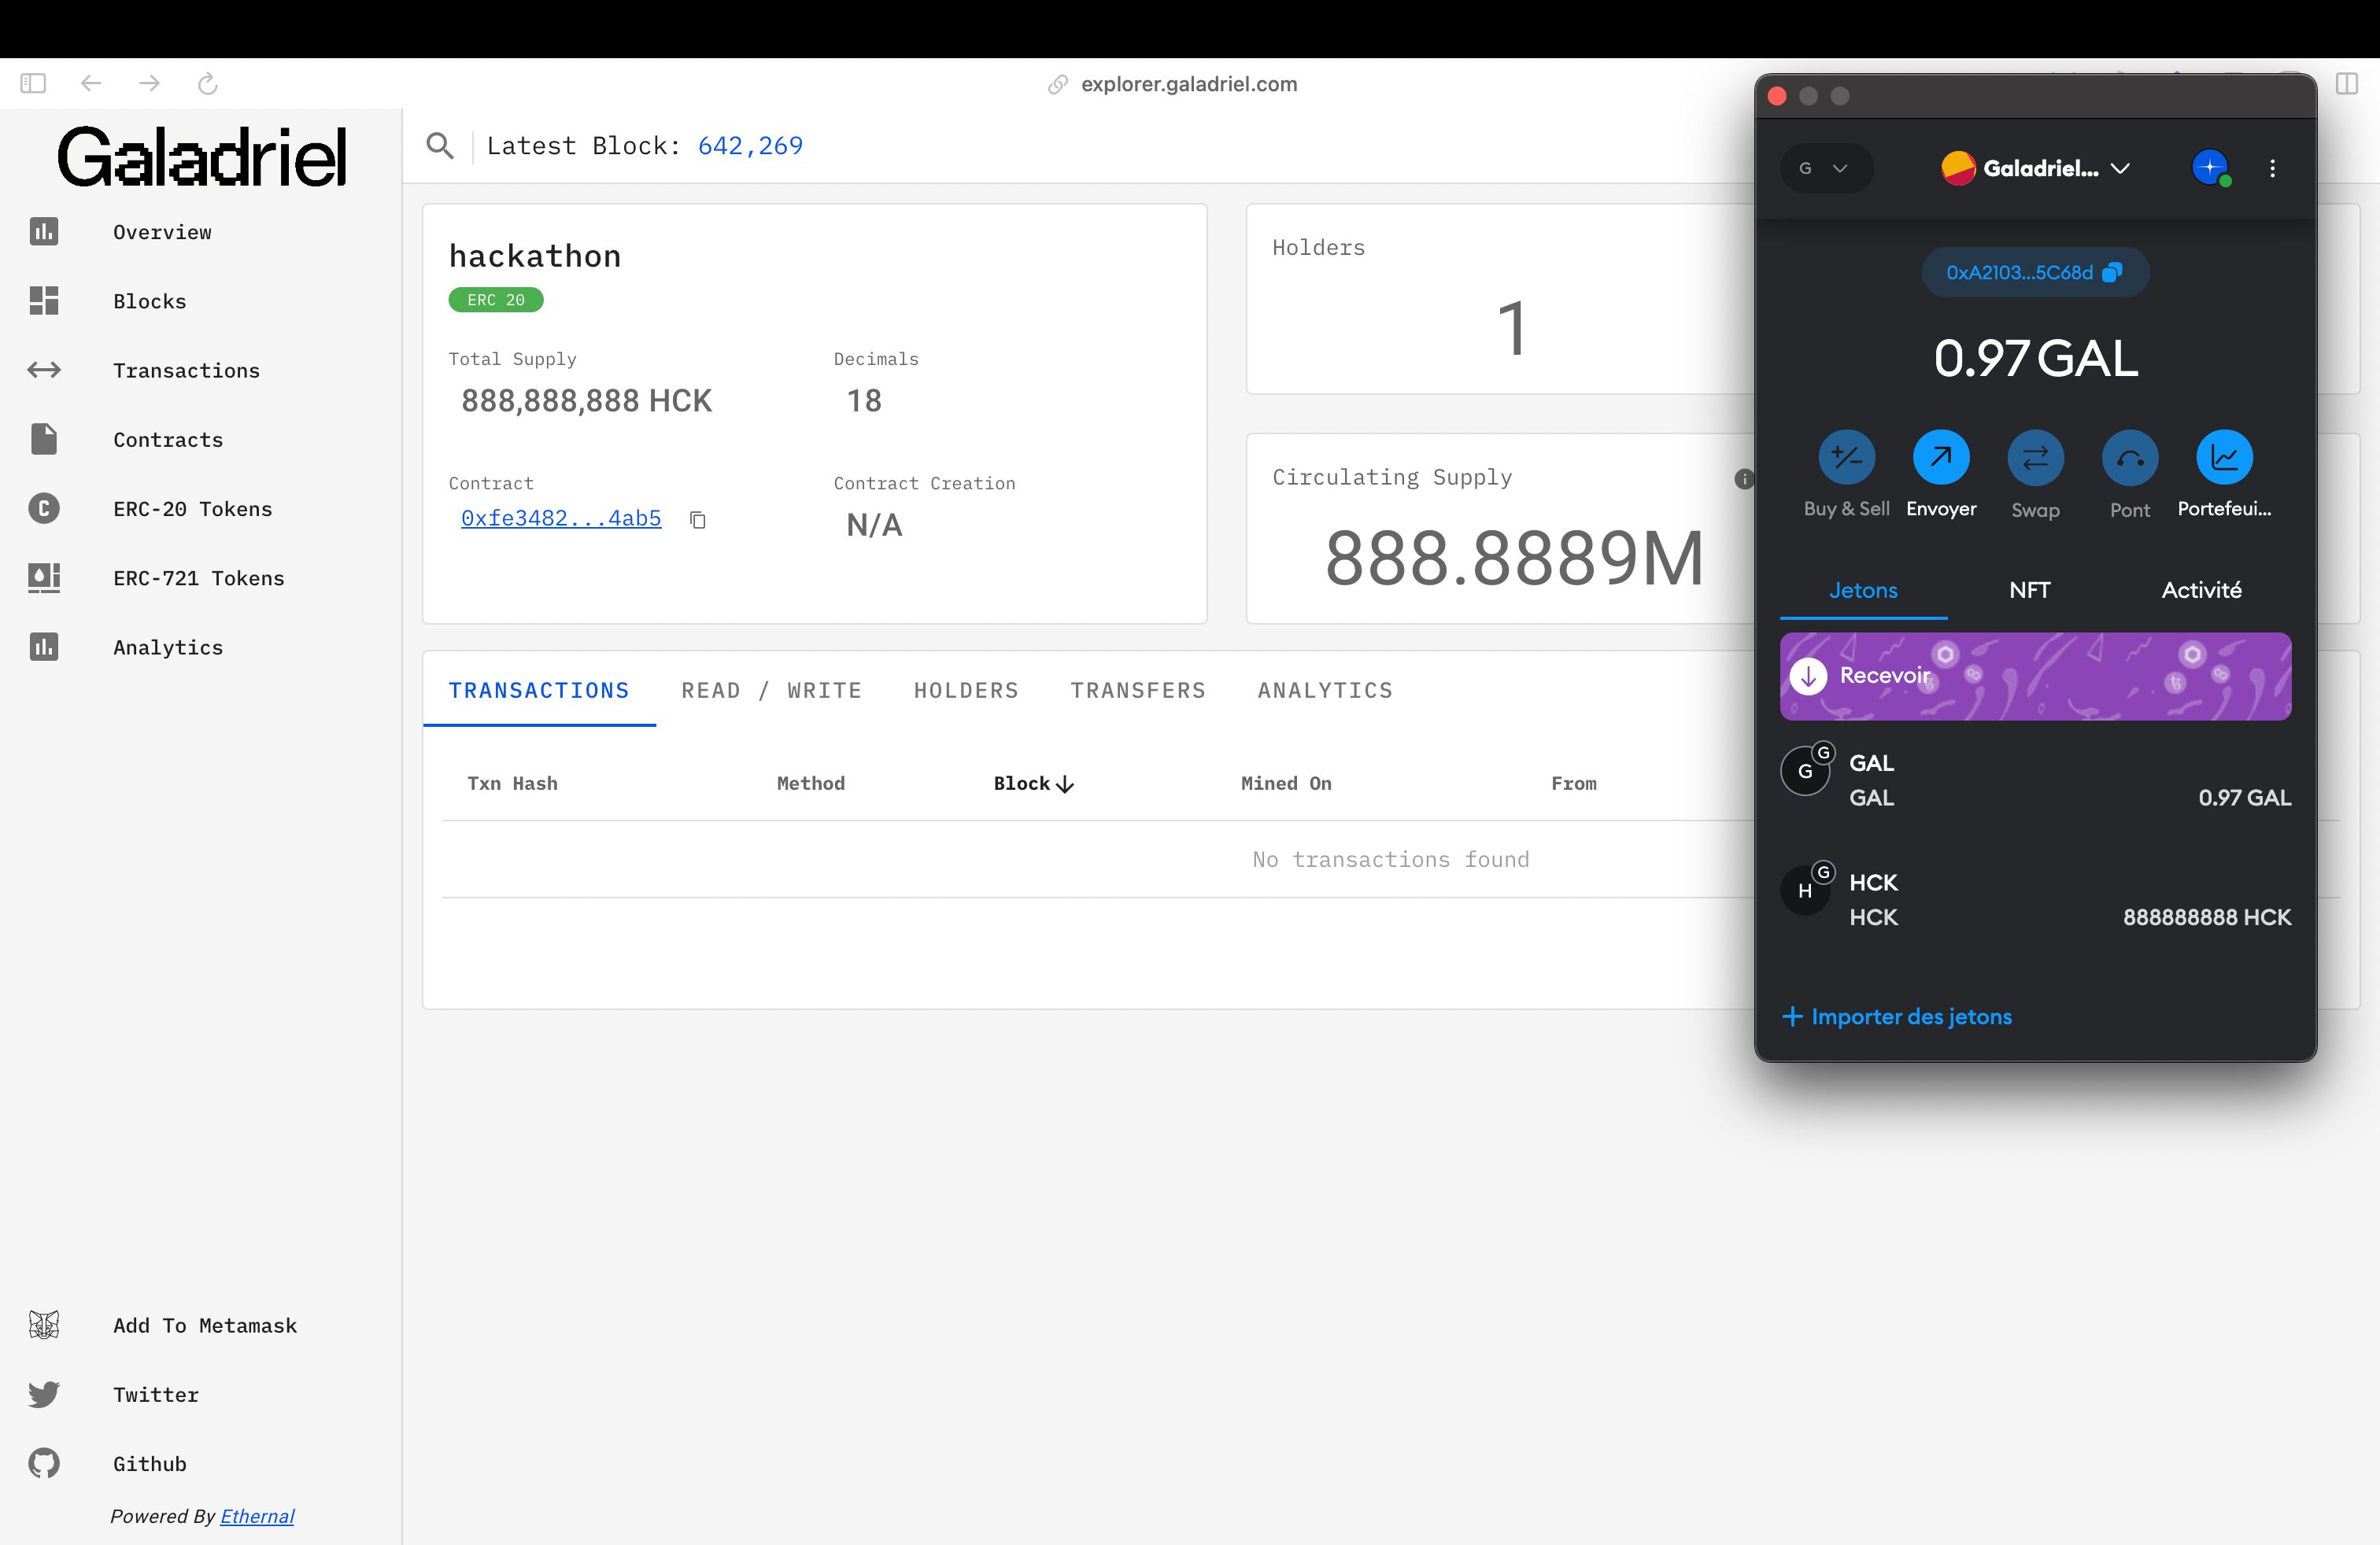Open the Contracts document icon
The width and height of the screenshot is (2380, 1545).
point(44,440)
